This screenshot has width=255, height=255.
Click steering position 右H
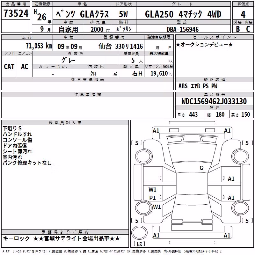(x=137, y=74)
